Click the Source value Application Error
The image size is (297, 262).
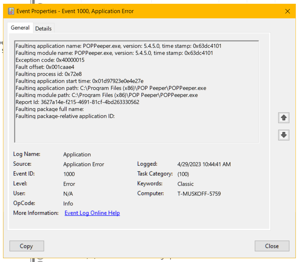point(84,164)
